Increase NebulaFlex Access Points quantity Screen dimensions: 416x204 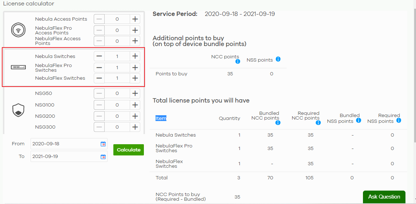pos(135,41)
